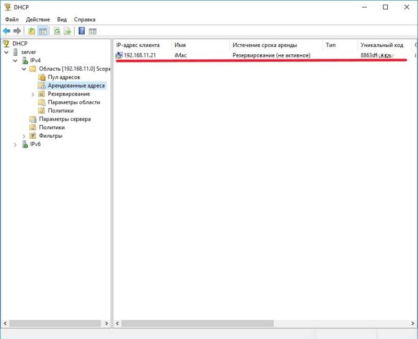Click the Forward arrow in the toolbar
418x339 pixels.
coord(17,31)
